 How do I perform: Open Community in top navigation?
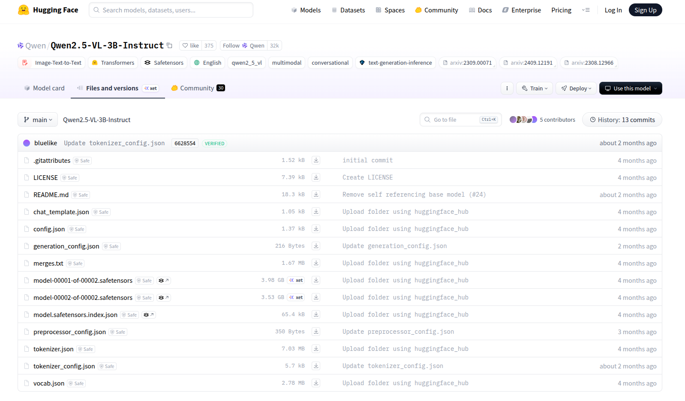coord(437,10)
